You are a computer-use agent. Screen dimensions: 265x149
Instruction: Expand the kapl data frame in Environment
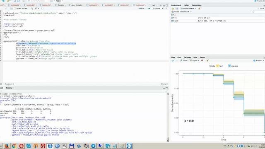click(172, 21)
